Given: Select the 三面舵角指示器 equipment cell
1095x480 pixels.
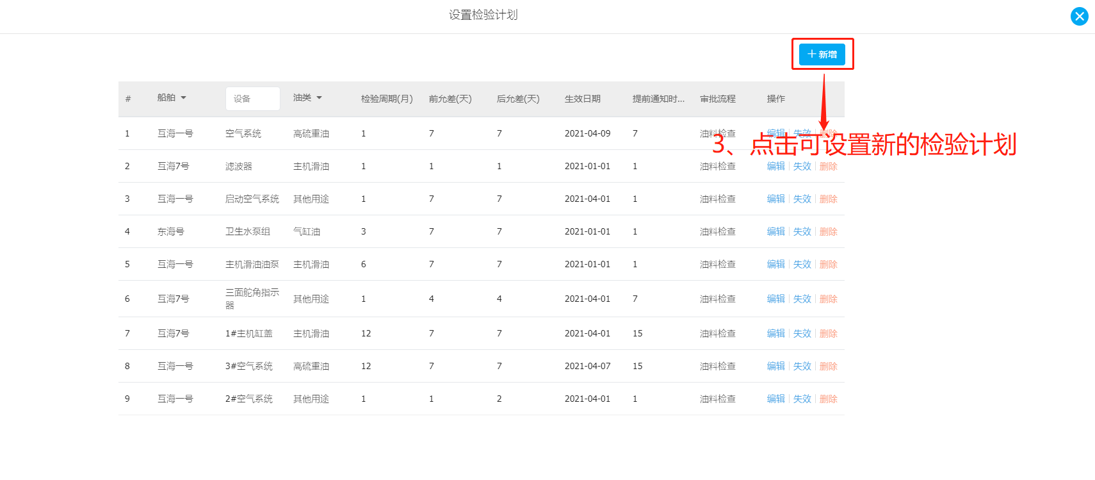Looking at the screenshot, I should [252, 299].
